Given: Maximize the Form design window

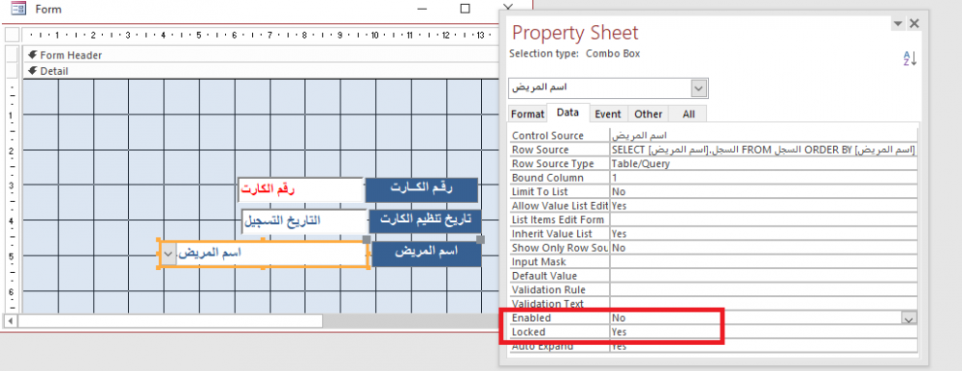Looking at the screenshot, I should (x=465, y=9).
